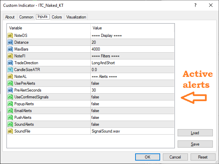The image size is (219, 164).
Task: Click the MaxBars integer variable icon
Action: pyautogui.click(x=10, y=49)
